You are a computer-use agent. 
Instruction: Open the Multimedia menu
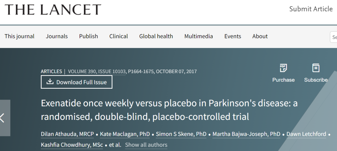(x=198, y=36)
